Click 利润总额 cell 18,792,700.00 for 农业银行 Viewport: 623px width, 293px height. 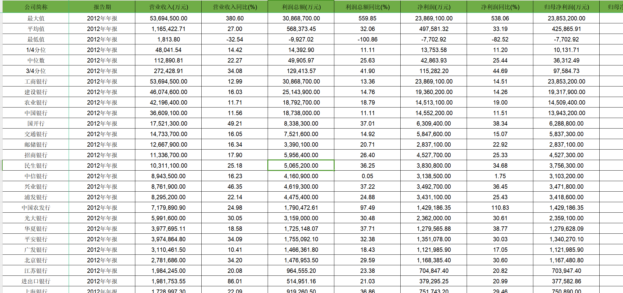[x=301, y=102]
